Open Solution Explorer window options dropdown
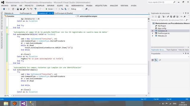Screen dimensions: 190x106 pyautogui.click(x=183, y=13)
